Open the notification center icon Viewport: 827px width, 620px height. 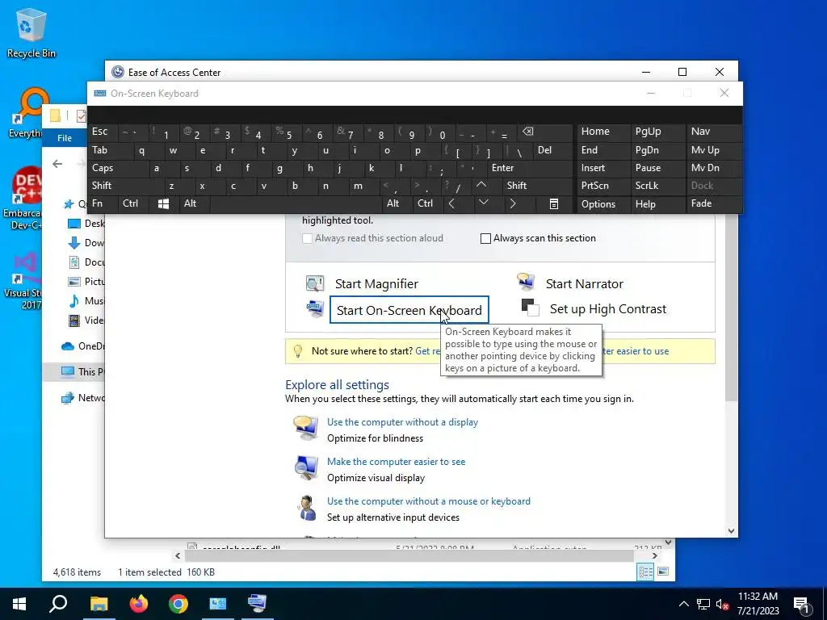click(x=801, y=604)
